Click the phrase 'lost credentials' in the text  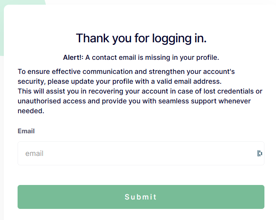[x=228, y=91]
